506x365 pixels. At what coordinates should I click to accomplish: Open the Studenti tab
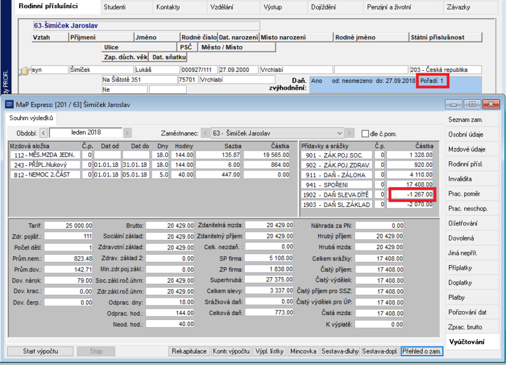(114, 7)
